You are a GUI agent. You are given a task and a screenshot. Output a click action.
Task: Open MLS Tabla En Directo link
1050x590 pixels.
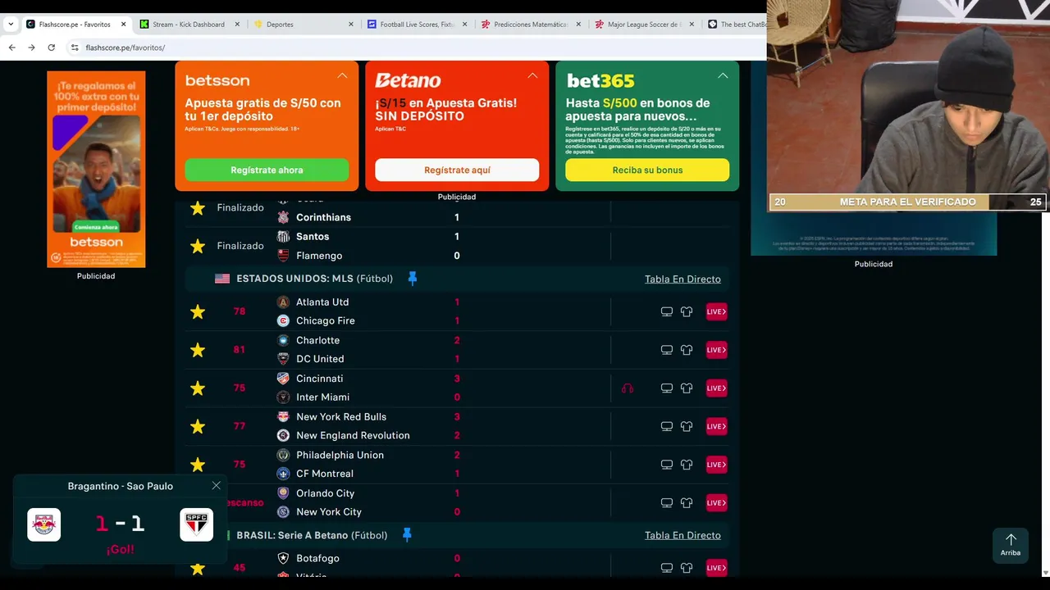point(682,279)
